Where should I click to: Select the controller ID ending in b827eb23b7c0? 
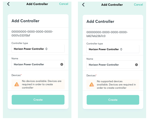[x=107, y=34]
